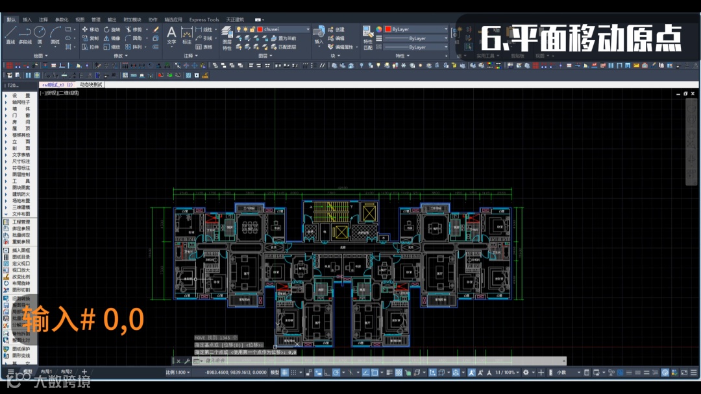
Task: Click 插入图框 in the T20 panel
Action: [21, 250]
